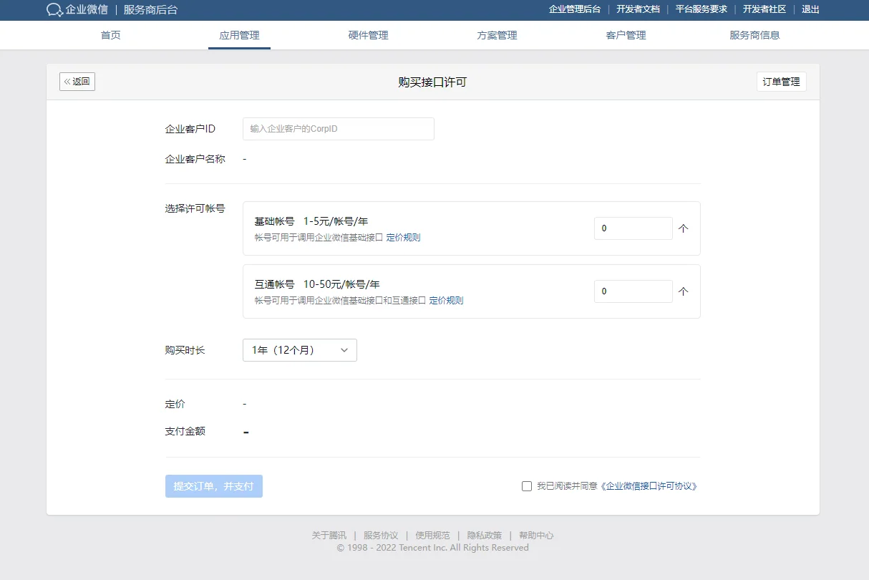Open 帮助中心 footer link
This screenshot has height=580, width=869.
[536, 536]
